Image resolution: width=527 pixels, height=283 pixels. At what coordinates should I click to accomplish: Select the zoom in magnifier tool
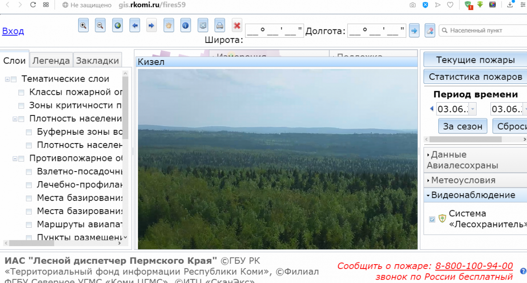pos(83,25)
